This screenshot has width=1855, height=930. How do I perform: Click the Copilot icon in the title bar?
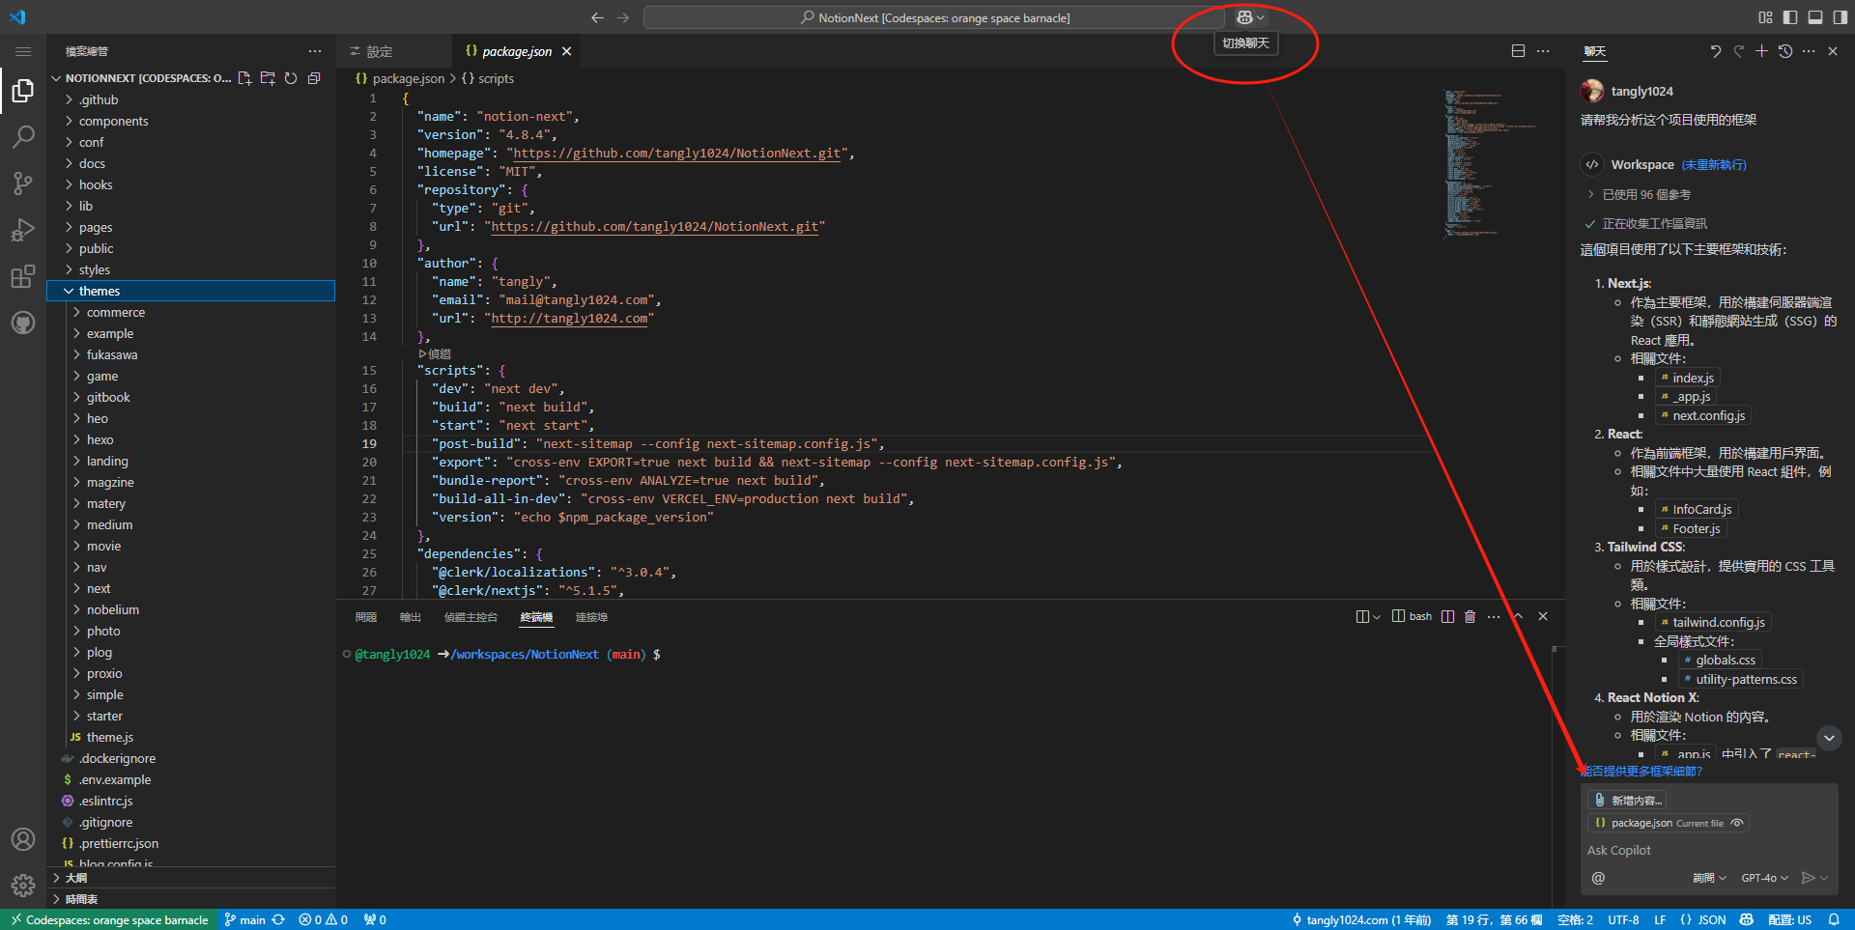tap(1244, 17)
